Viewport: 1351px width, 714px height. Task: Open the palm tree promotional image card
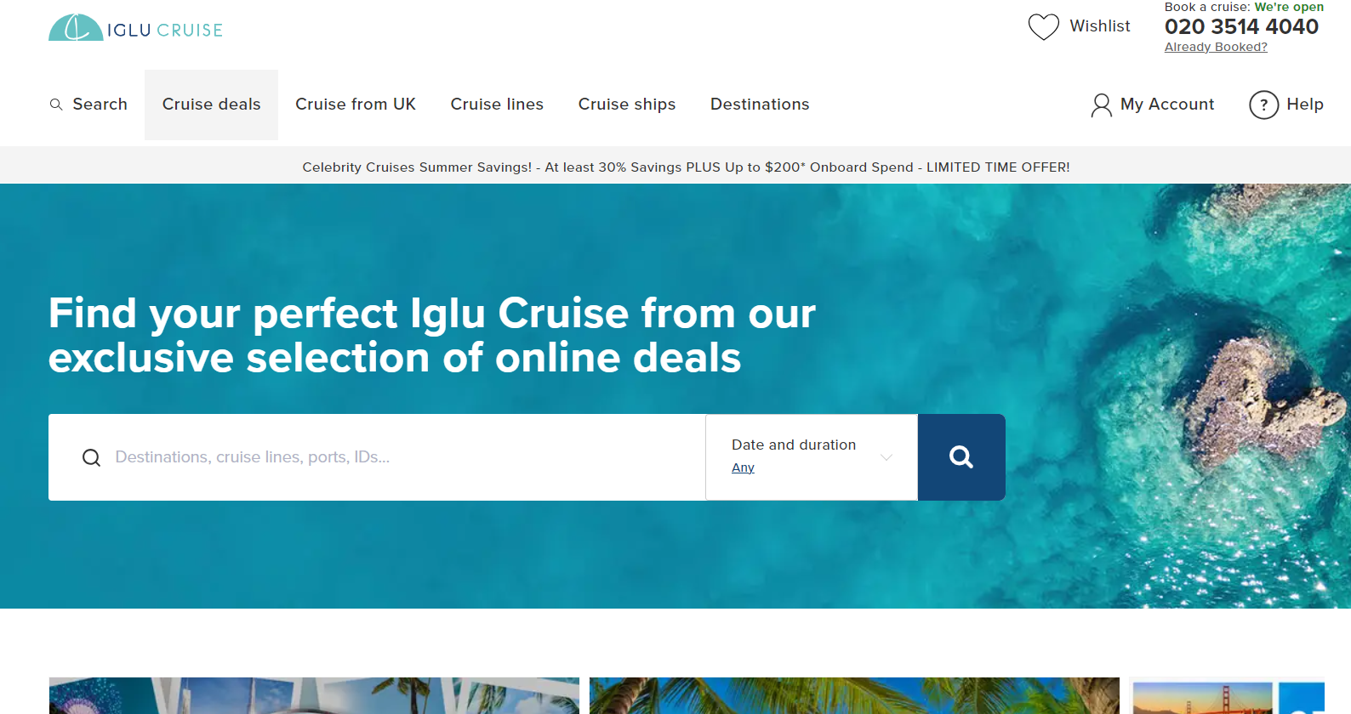coord(854,695)
